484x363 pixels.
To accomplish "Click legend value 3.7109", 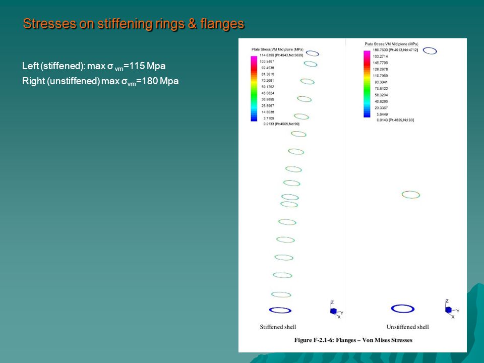I will coord(269,118).
